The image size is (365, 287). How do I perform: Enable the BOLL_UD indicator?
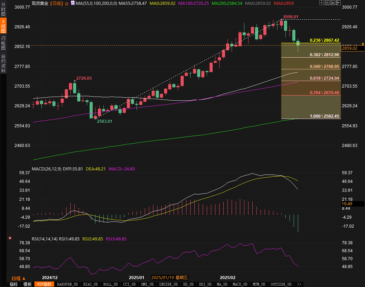point(110,284)
